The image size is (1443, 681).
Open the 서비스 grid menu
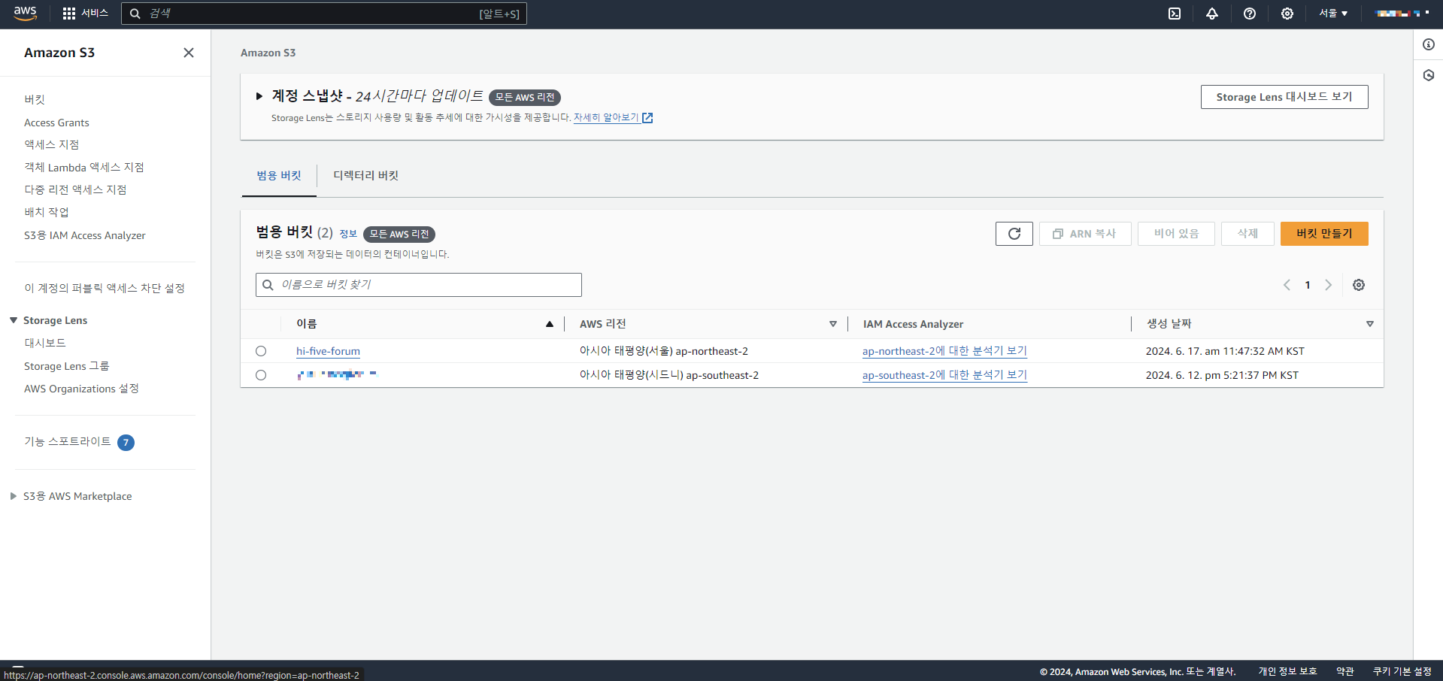click(x=85, y=14)
